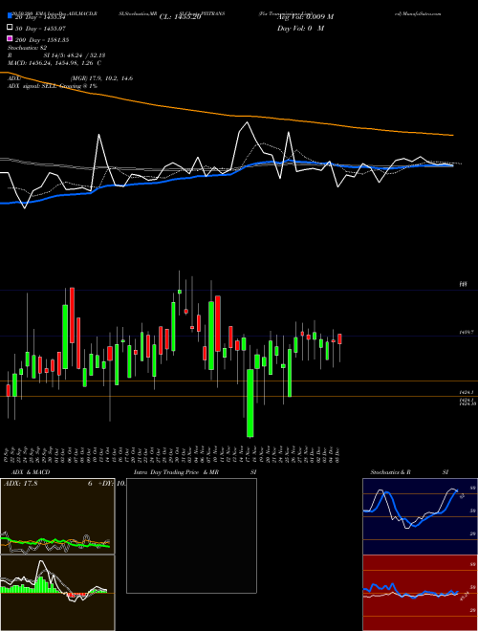
Task: Click the 'Avg Vol: 0.009 M' text
Action: coord(305,17)
